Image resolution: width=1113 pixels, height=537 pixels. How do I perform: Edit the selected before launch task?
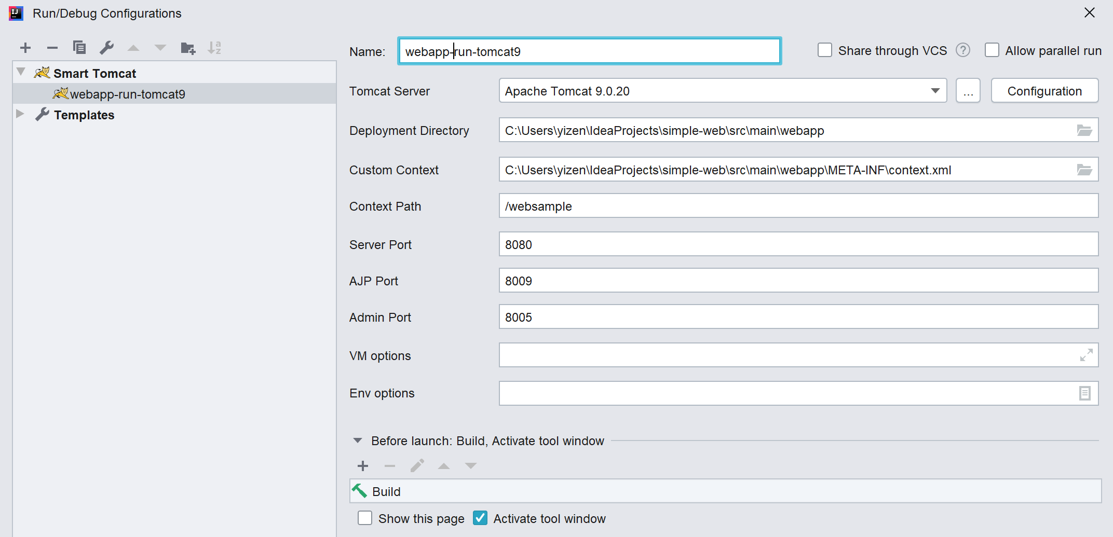point(417,465)
